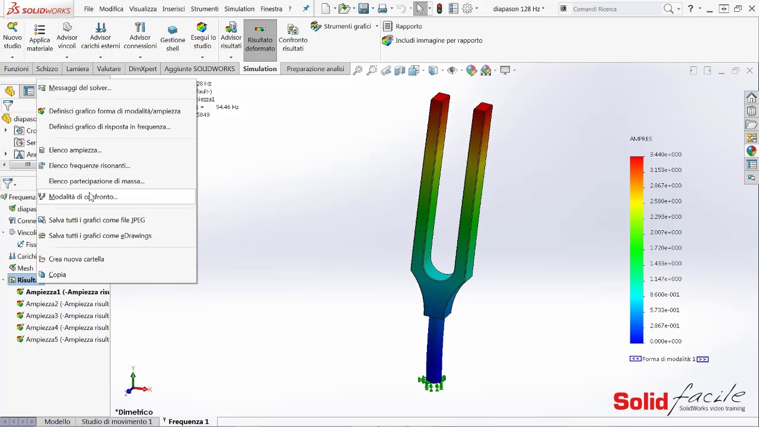Save the document with the floppy icon
The height and width of the screenshot is (427, 759).
click(363, 9)
